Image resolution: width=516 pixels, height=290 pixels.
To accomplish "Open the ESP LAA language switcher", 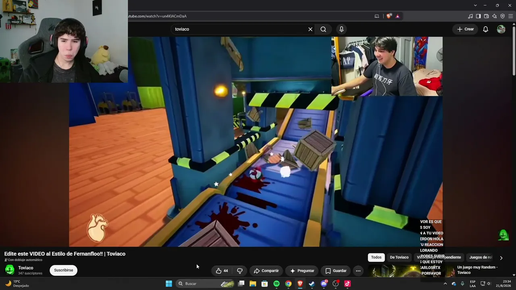I will [473, 284].
